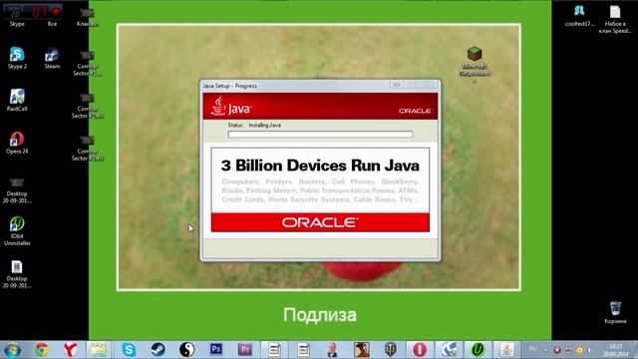Minimize the Java Setup window
The height and width of the screenshot is (359, 638).
[397, 84]
